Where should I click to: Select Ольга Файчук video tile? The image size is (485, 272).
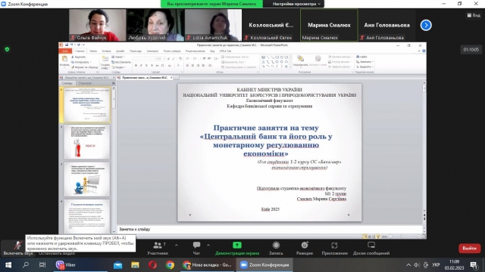[98, 25]
